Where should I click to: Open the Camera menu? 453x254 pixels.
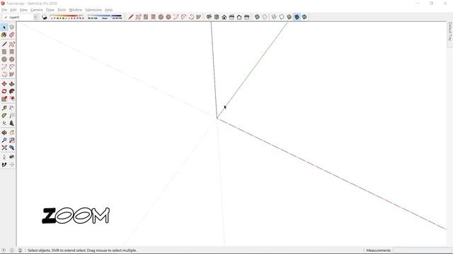click(36, 10)
